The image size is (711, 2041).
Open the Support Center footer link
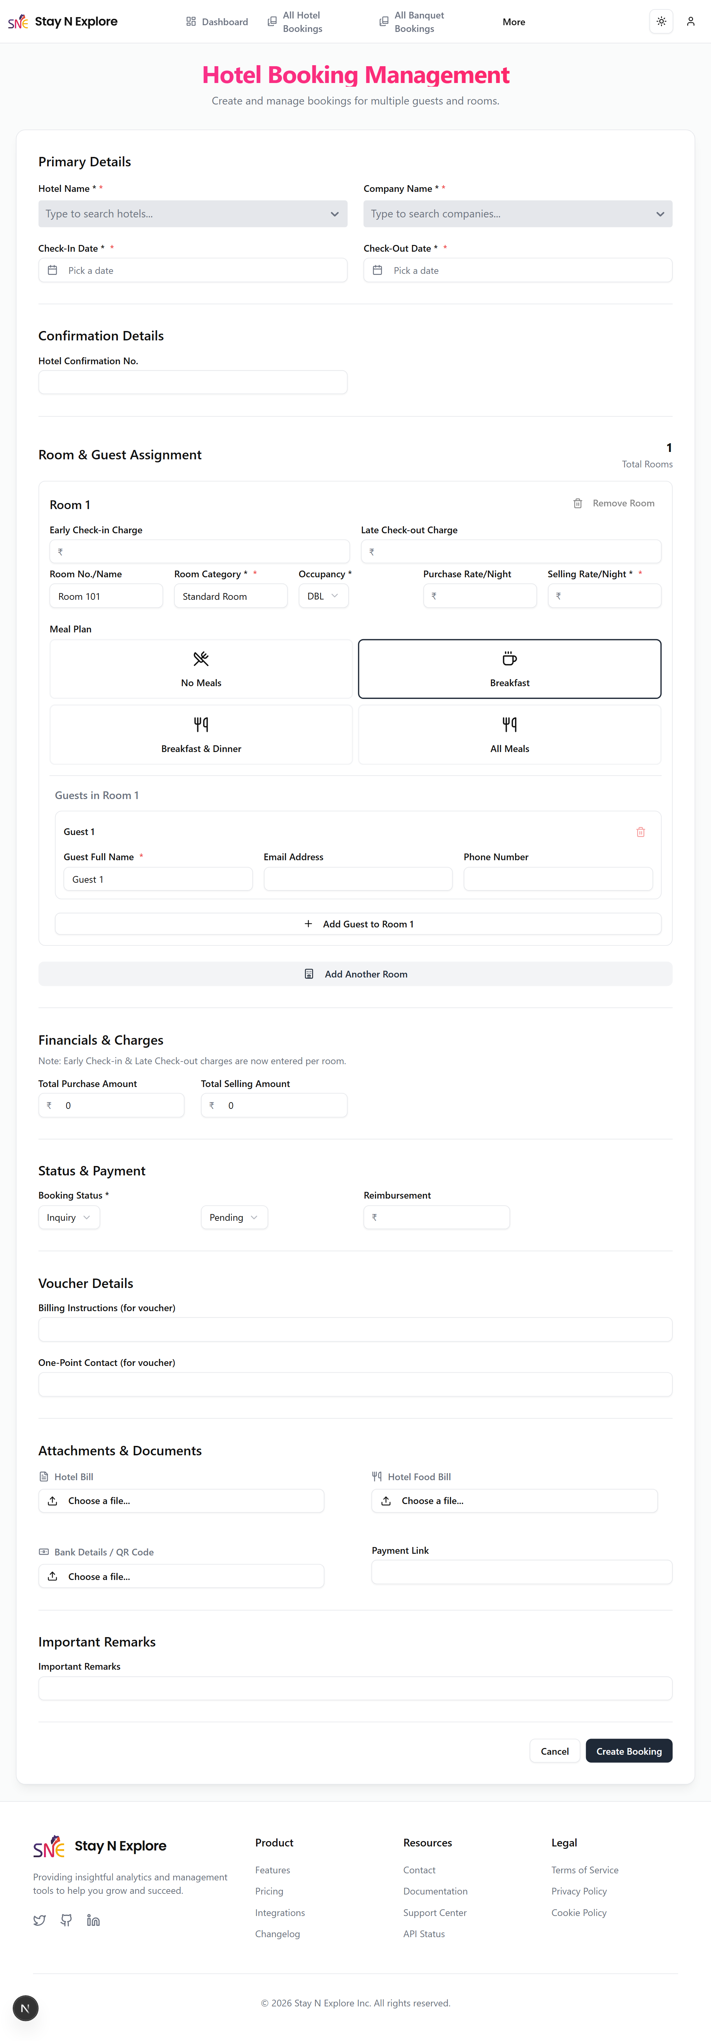point(435,1913)
